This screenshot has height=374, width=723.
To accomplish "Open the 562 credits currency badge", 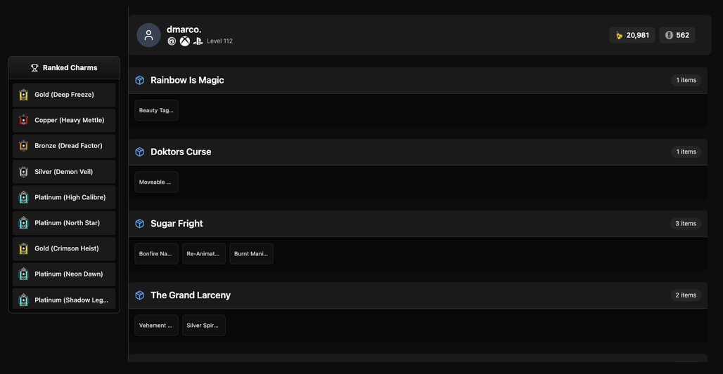I will (677, 35).
